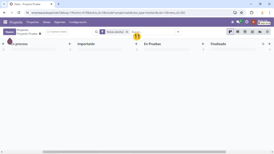Open the activities clock in top bar
Image resolution: width=274 pixels, height=154 pixels.
click(247, 22)
